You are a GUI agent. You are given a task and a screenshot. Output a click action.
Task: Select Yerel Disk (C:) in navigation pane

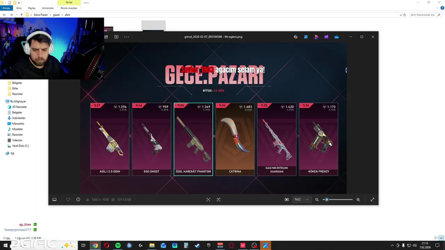[21, 146]
